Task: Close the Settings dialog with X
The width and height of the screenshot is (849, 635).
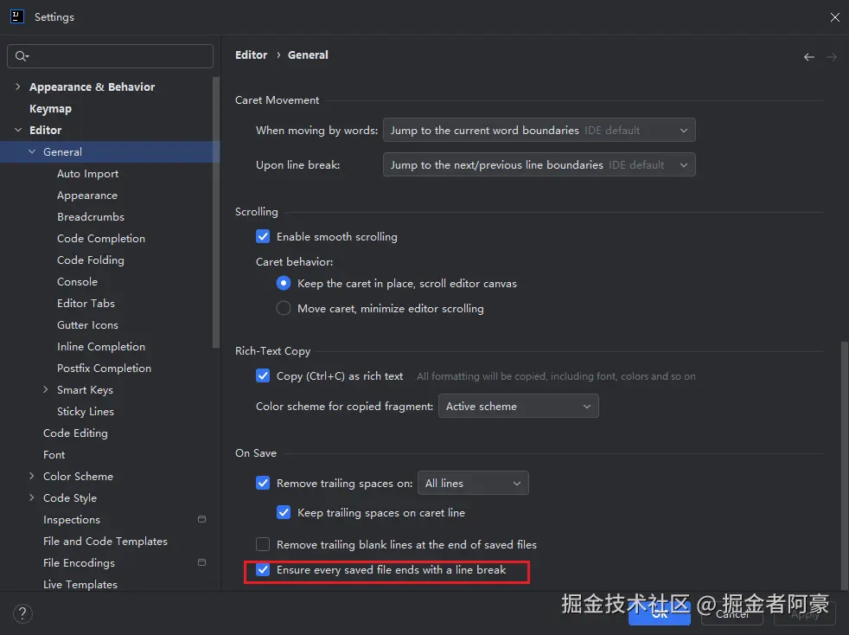Action: coord(834,17)
